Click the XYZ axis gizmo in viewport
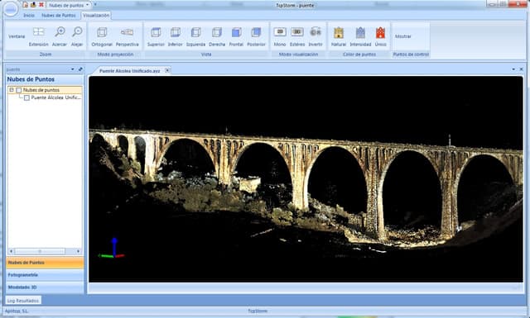This screenshot has width=530, height=318. coord(113,249)
